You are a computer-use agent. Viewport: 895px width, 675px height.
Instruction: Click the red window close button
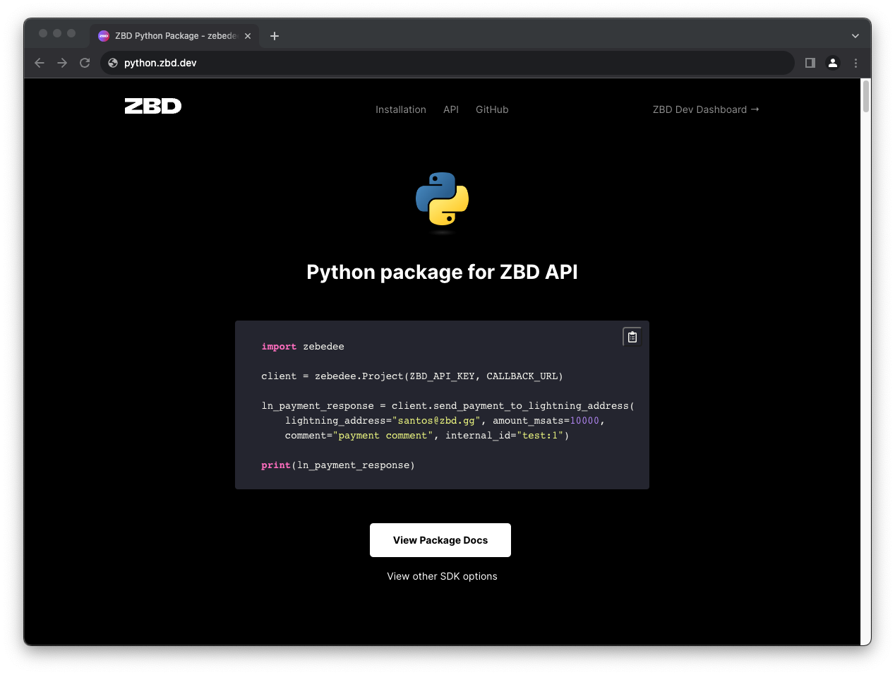[x=43, y=33]
